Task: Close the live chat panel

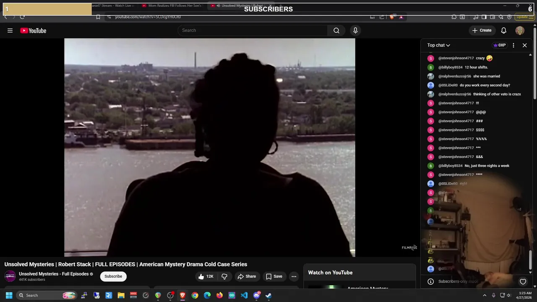Action: [x=524, y=45]
